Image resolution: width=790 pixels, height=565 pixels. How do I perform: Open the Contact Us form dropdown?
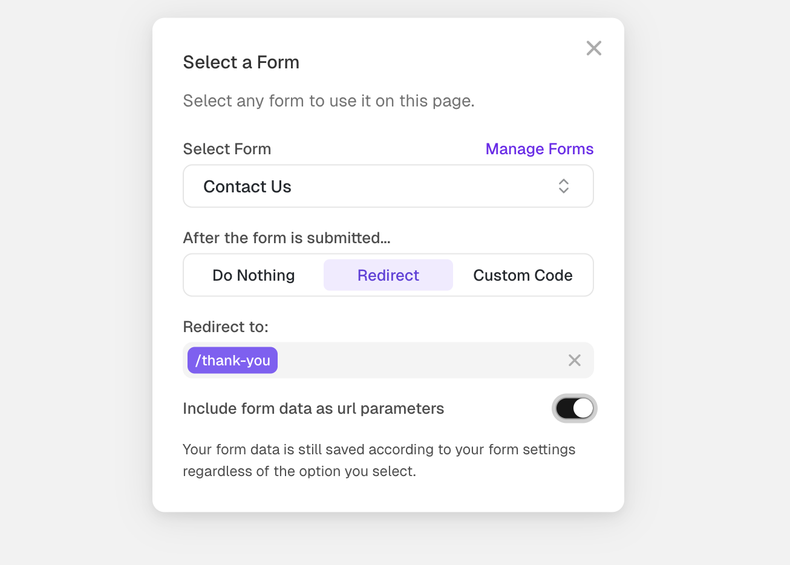pyautogui.click(x=388, y=186)
